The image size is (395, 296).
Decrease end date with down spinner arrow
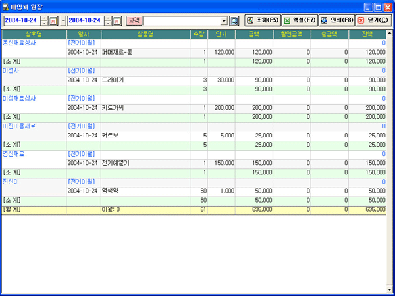tap(109, 23)
